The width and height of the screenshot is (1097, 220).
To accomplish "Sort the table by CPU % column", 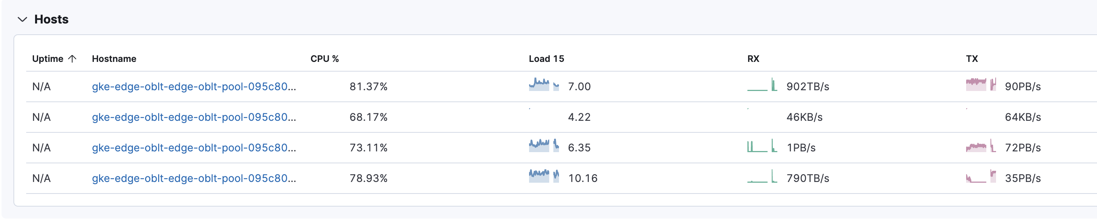I will 325,59.
